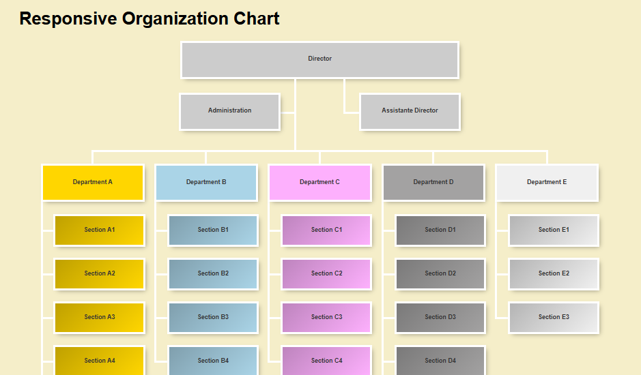Open Section A1
Screen dimensions: 641x375
tap(100, 230)
